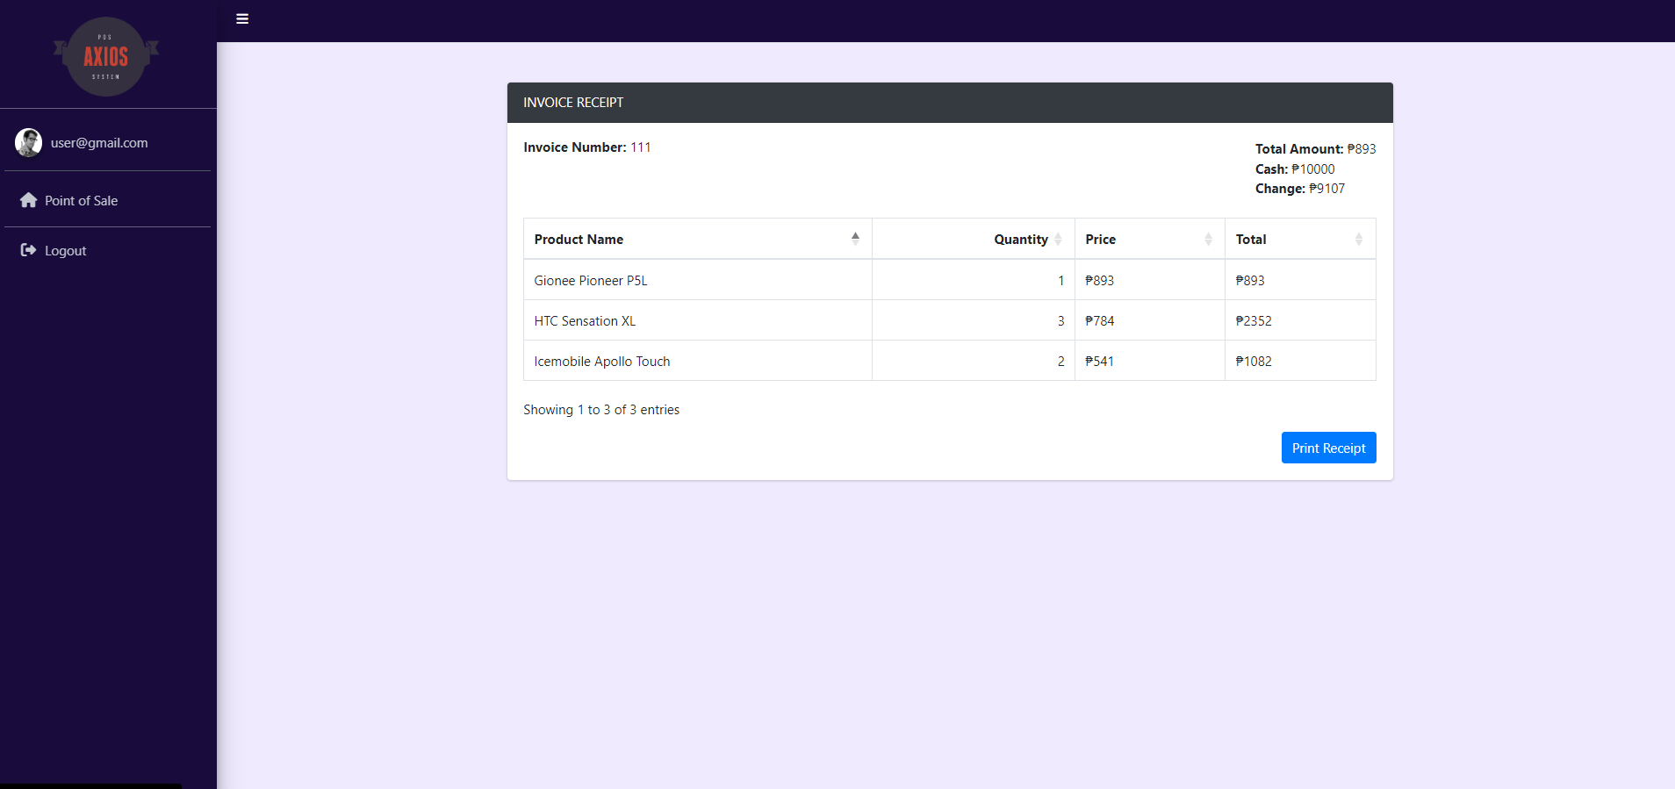Select the Logout menu item
This screenshot has width=1675, height=789.
click(x=107, y=250)
